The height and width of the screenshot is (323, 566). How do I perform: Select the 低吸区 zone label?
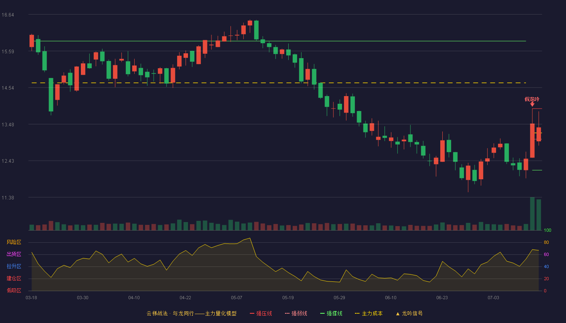(14, 290)
